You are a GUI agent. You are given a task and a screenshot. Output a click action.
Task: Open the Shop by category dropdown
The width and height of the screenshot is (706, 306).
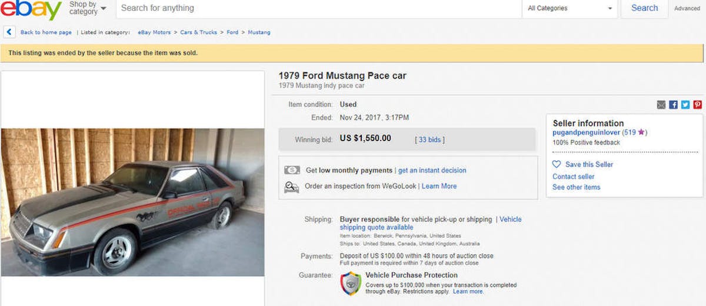[88, 8]
